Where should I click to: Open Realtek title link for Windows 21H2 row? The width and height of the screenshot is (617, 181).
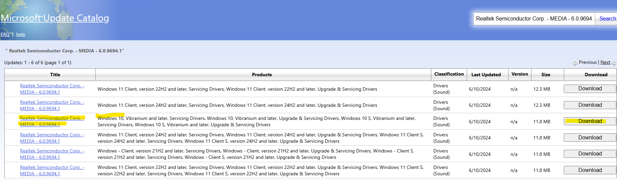52,154
